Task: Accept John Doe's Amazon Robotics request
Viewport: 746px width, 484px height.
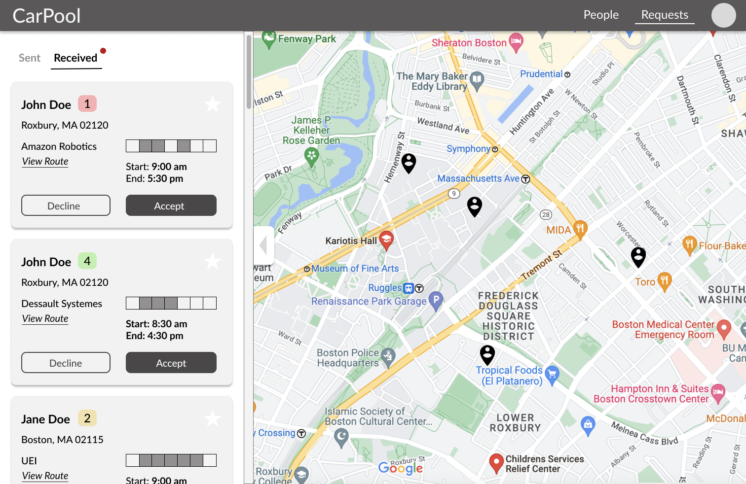Action: tap(171, 206)
